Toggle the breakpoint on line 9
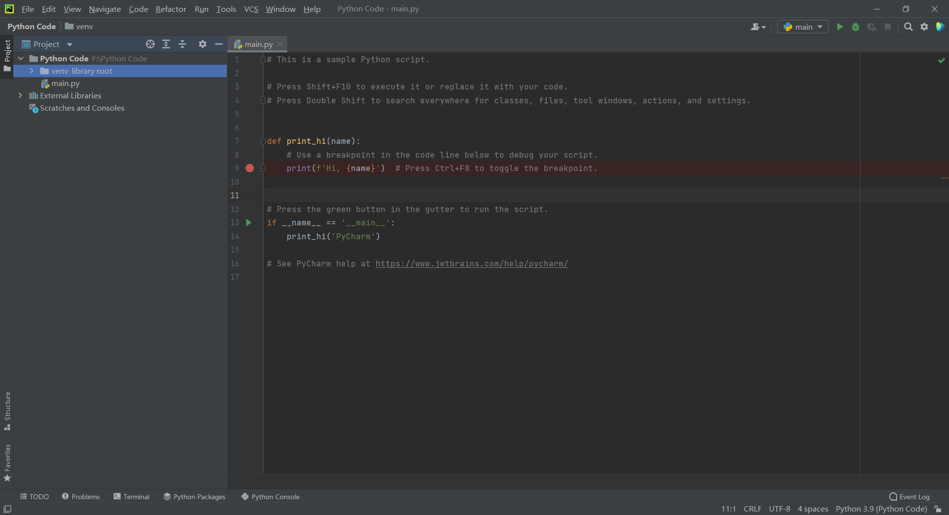Image resolution: width=949 pixels, height=515 pixels. [x=250, y=168]
